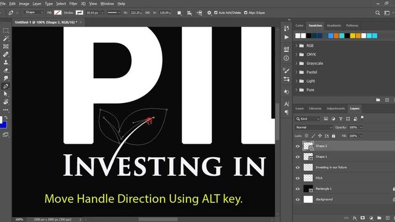
Task: Switch to the Adjustments tab
Action: tap(336, 109)
